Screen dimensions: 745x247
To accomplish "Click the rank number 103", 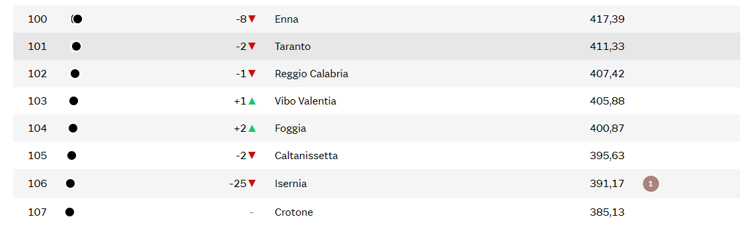I will 37,101.
